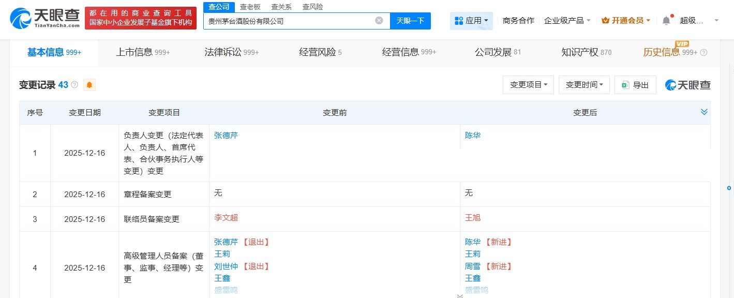Image resolution: width=734 pixels, height=298 pixels.
Task: Click the 商务合作 link
Action: click(518, 21)
